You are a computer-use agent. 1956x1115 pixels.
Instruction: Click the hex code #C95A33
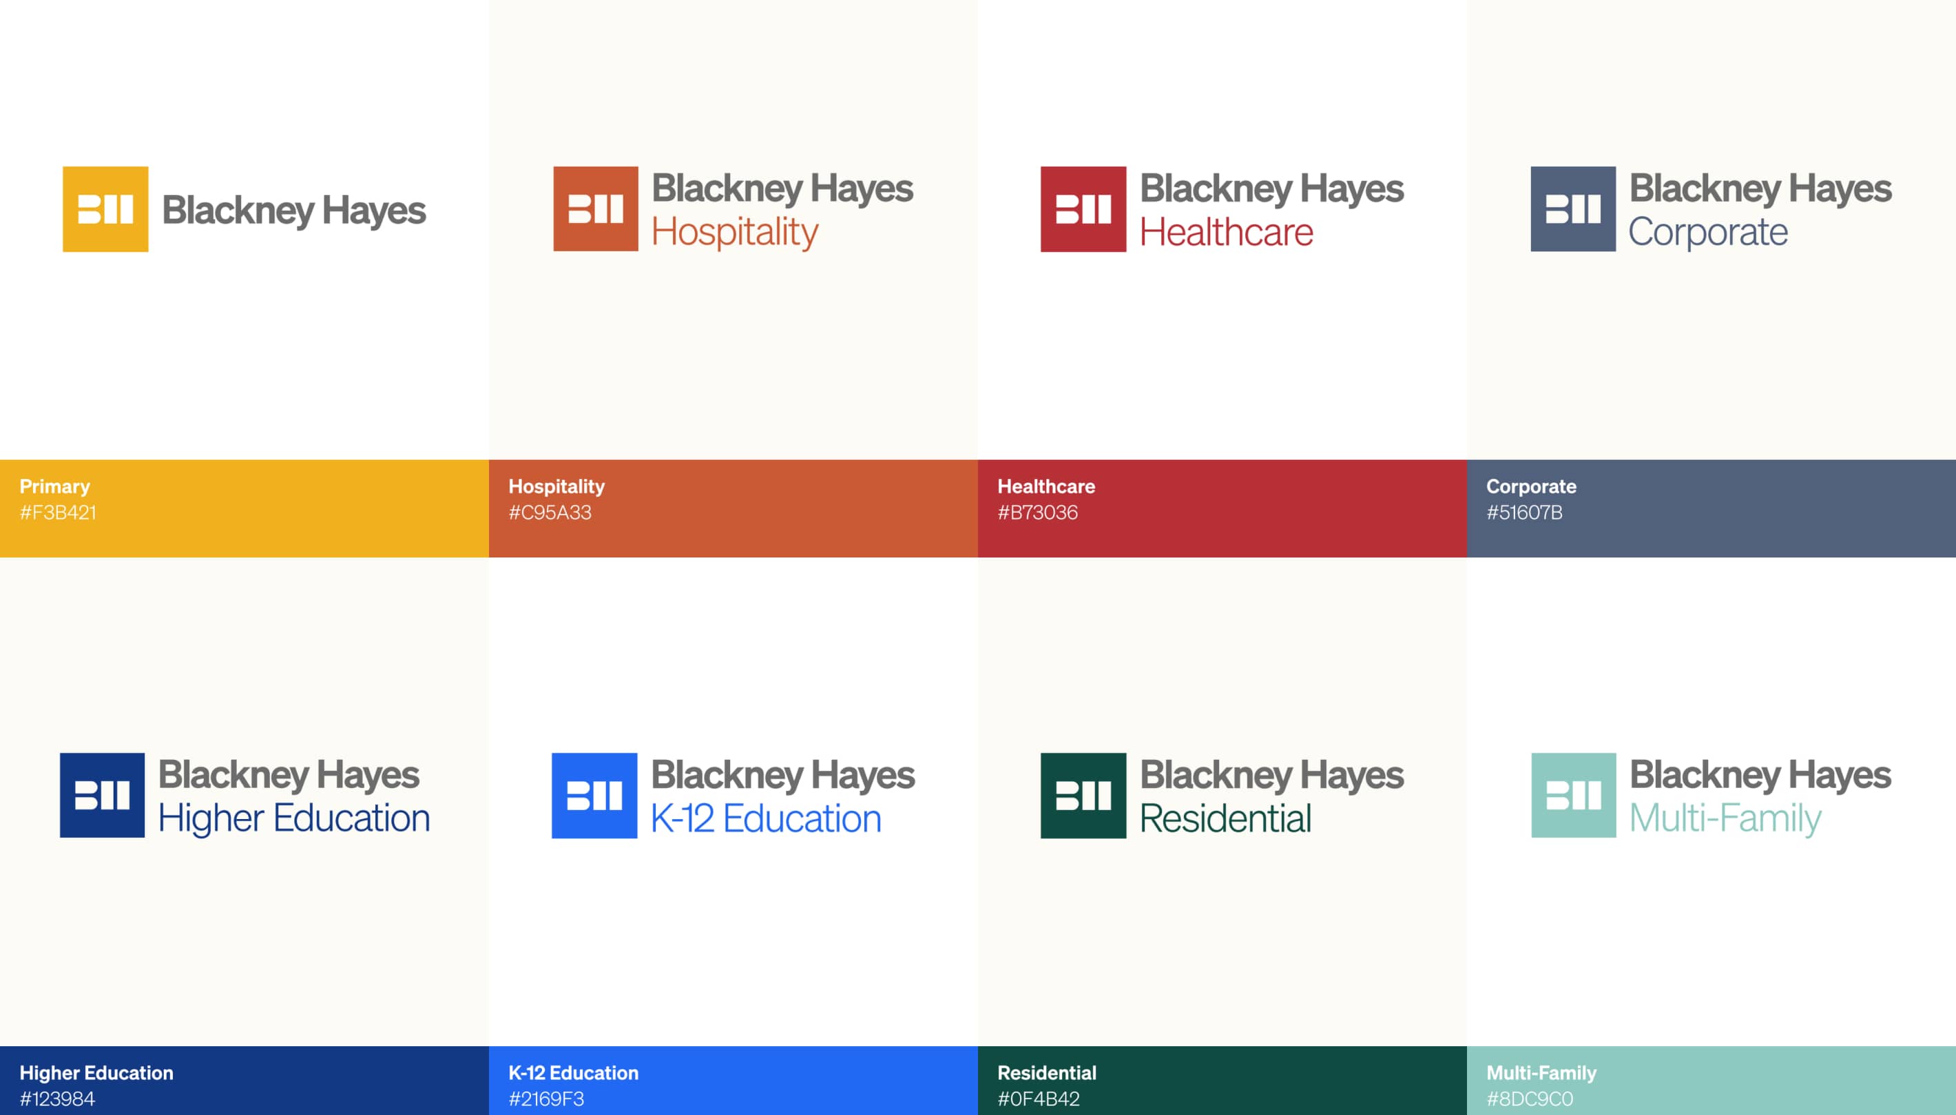(550, 512)
